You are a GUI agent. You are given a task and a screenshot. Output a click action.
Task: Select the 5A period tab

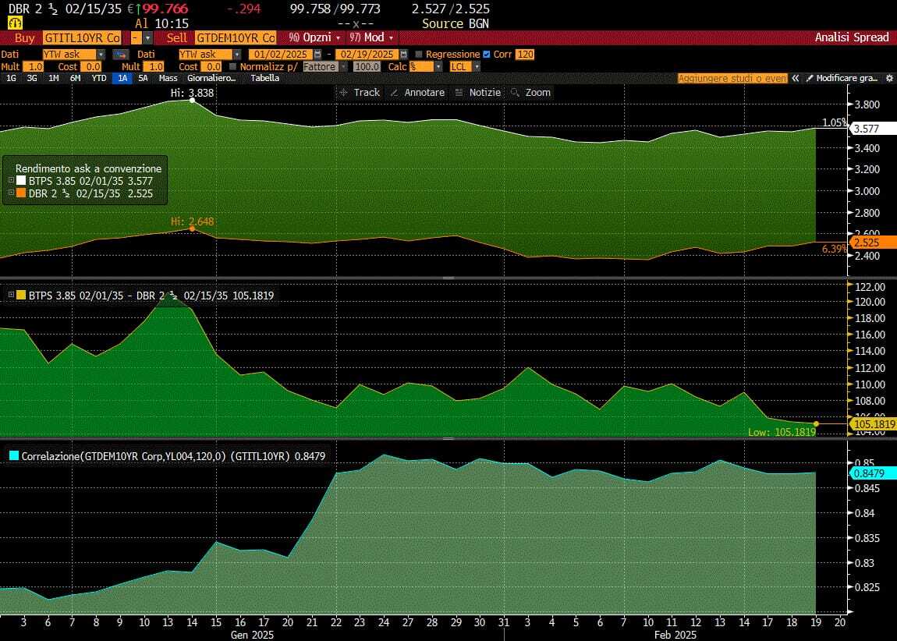[143, 78]
